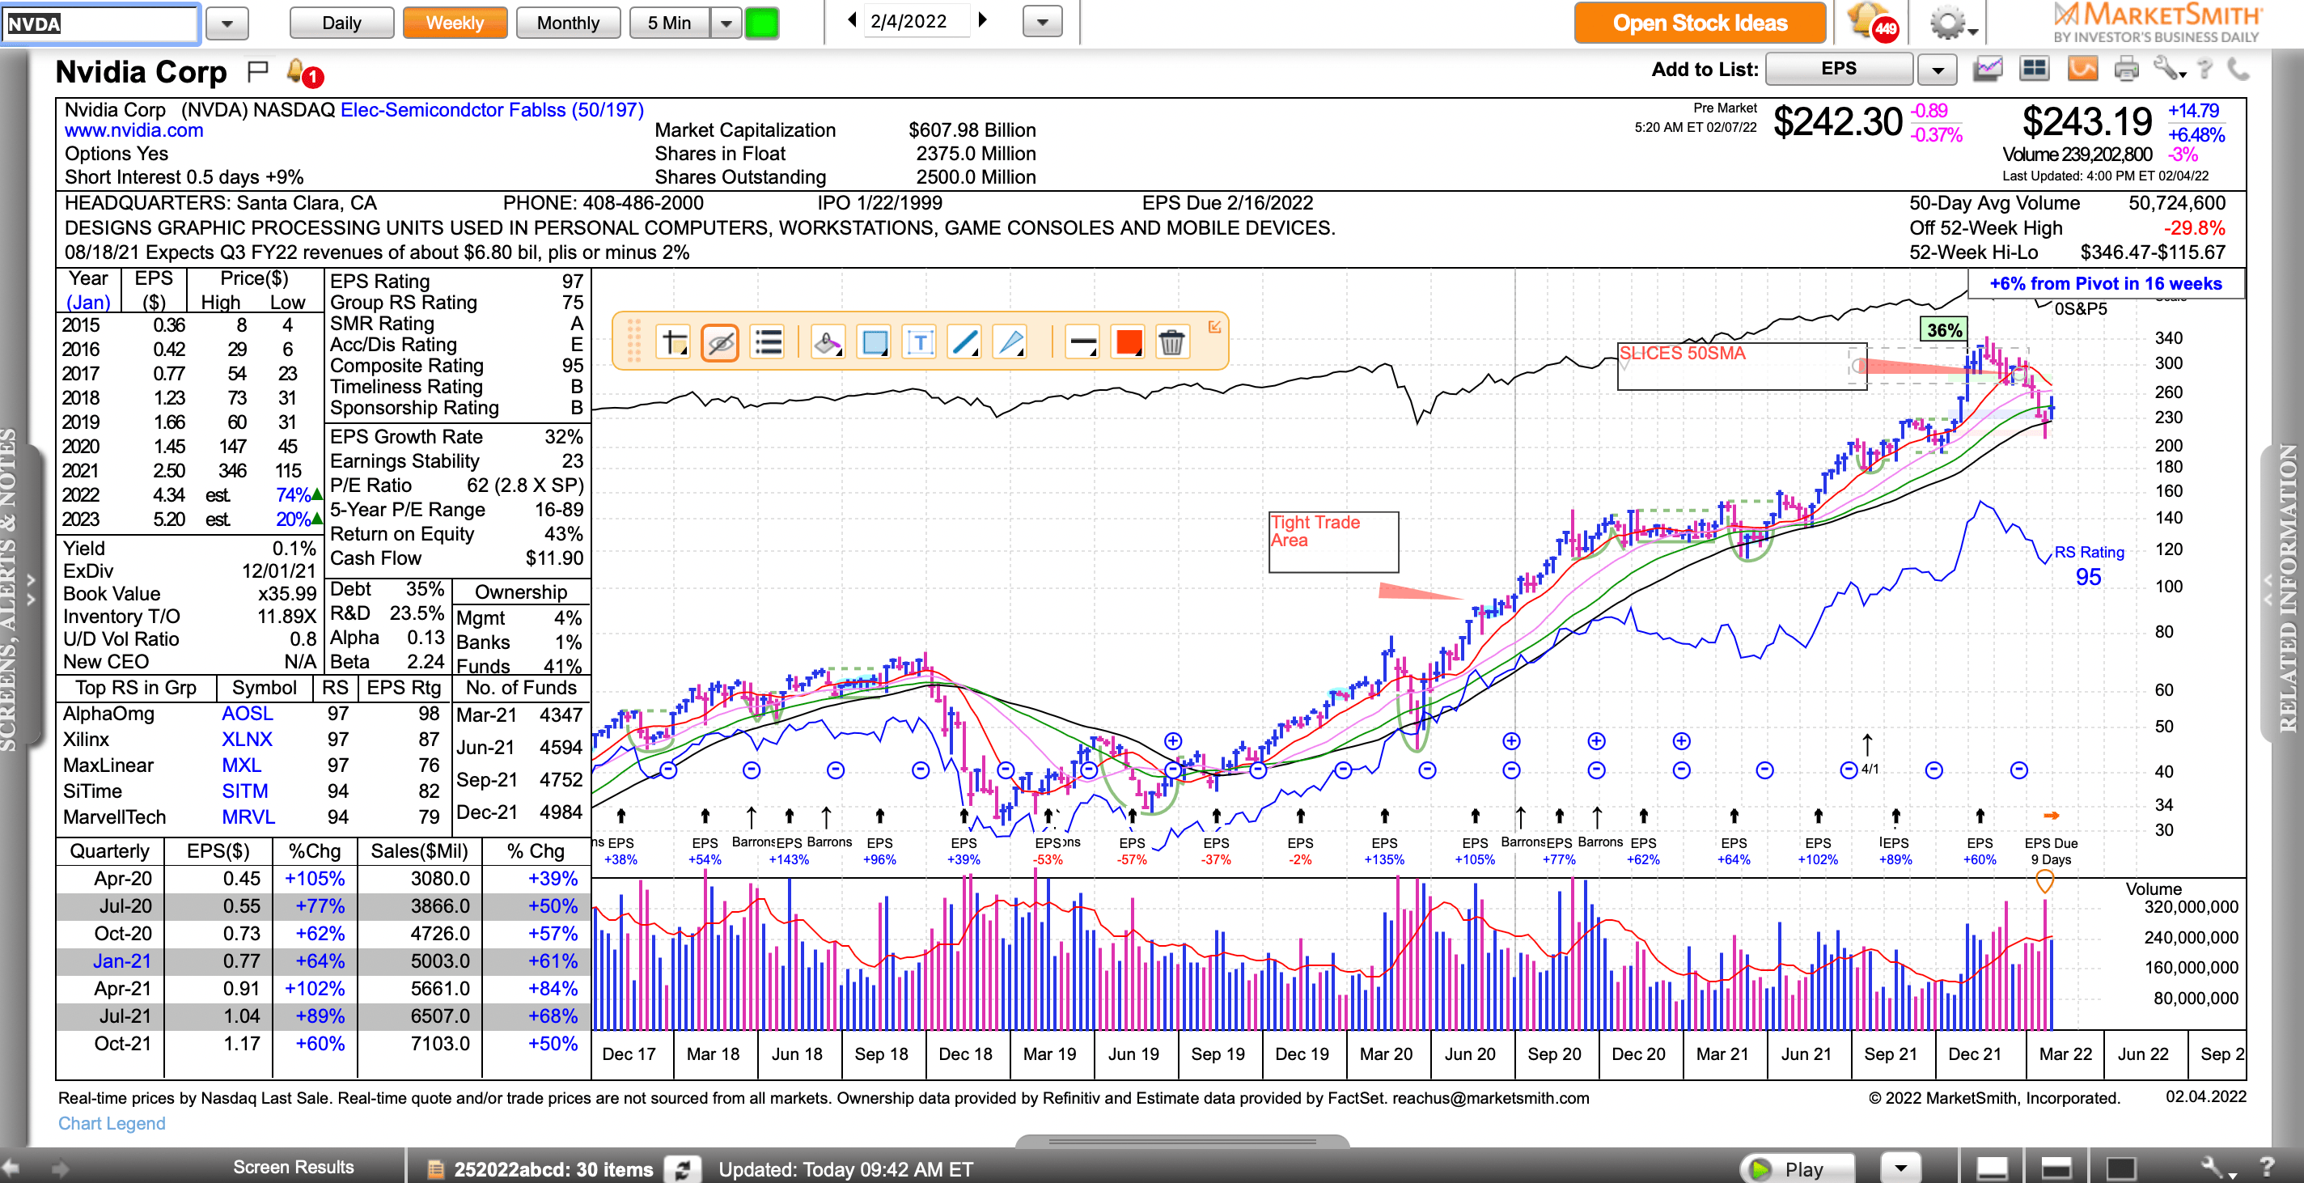
Task: Collapse the drawing toolbar with corner arrow
Action: (x=1214, y=327)
